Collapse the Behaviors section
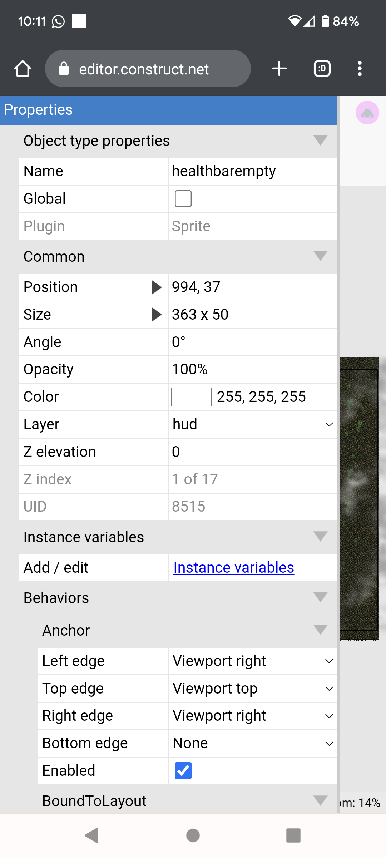 click(x=178, y=598)
